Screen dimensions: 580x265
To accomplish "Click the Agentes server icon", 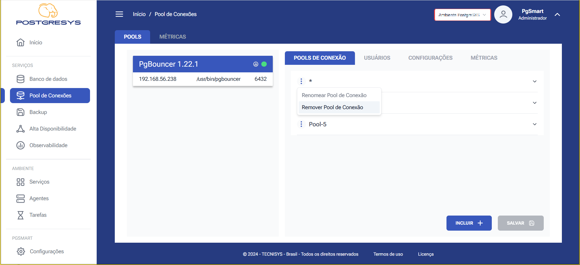I will (21, 198).
